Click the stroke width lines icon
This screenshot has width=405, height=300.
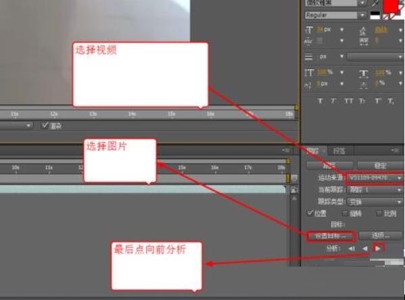pos(308,57)
